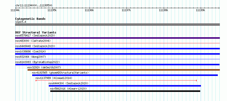This screenshot has width=227, height=101.
Task: Click the 11p15.4 band label
Action: tap(21, 22)
